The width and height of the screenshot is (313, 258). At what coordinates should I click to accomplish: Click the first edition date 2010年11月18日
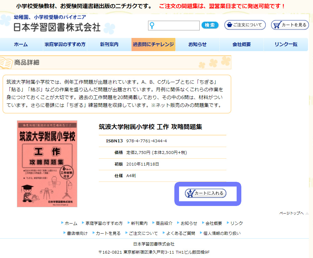coord(142,164)
